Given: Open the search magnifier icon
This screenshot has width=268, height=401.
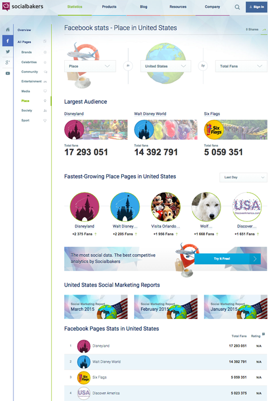Looking at the screenshot, I should tap(237, 7).
